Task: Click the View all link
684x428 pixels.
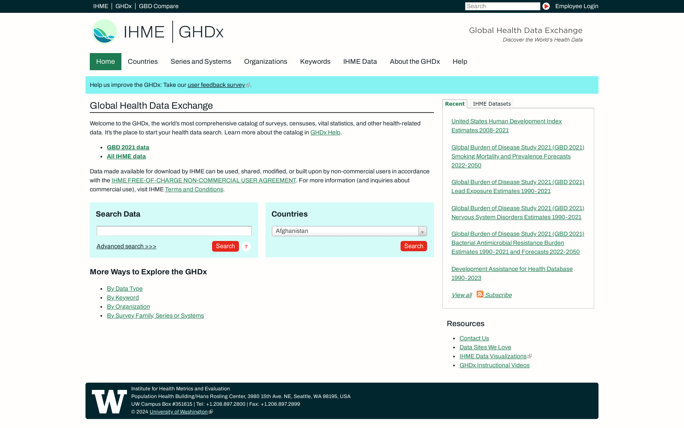Action: coord(462,295)
